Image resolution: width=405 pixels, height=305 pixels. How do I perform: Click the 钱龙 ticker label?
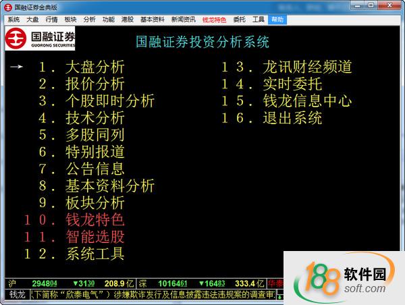[x=17, y=295]
